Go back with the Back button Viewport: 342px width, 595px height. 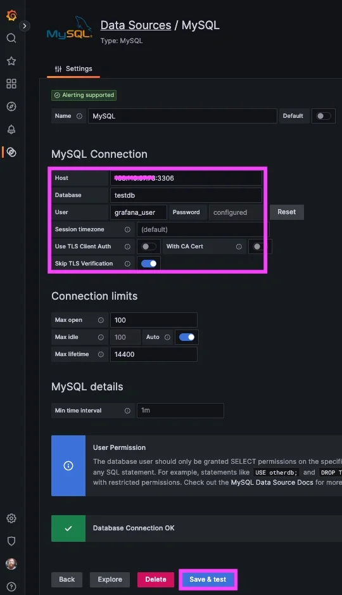[66, 579]
